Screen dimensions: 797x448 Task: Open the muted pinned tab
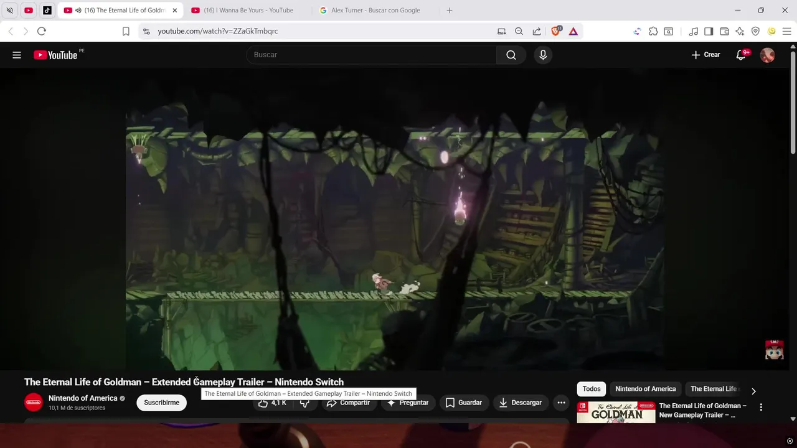pos(9,10)
